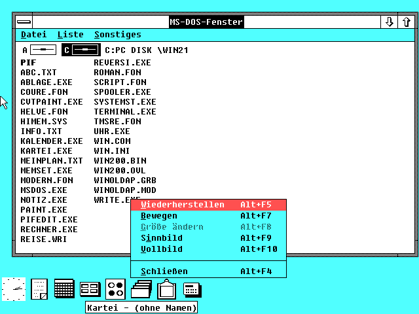Select file COURE.FON
This screenshot has height=314, width=419.
44,92
